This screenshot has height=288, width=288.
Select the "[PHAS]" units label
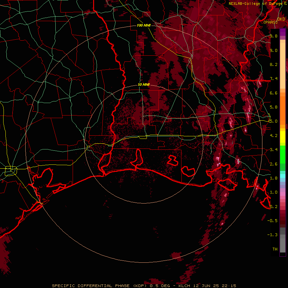pyautogui.click(x=270, y=22)
